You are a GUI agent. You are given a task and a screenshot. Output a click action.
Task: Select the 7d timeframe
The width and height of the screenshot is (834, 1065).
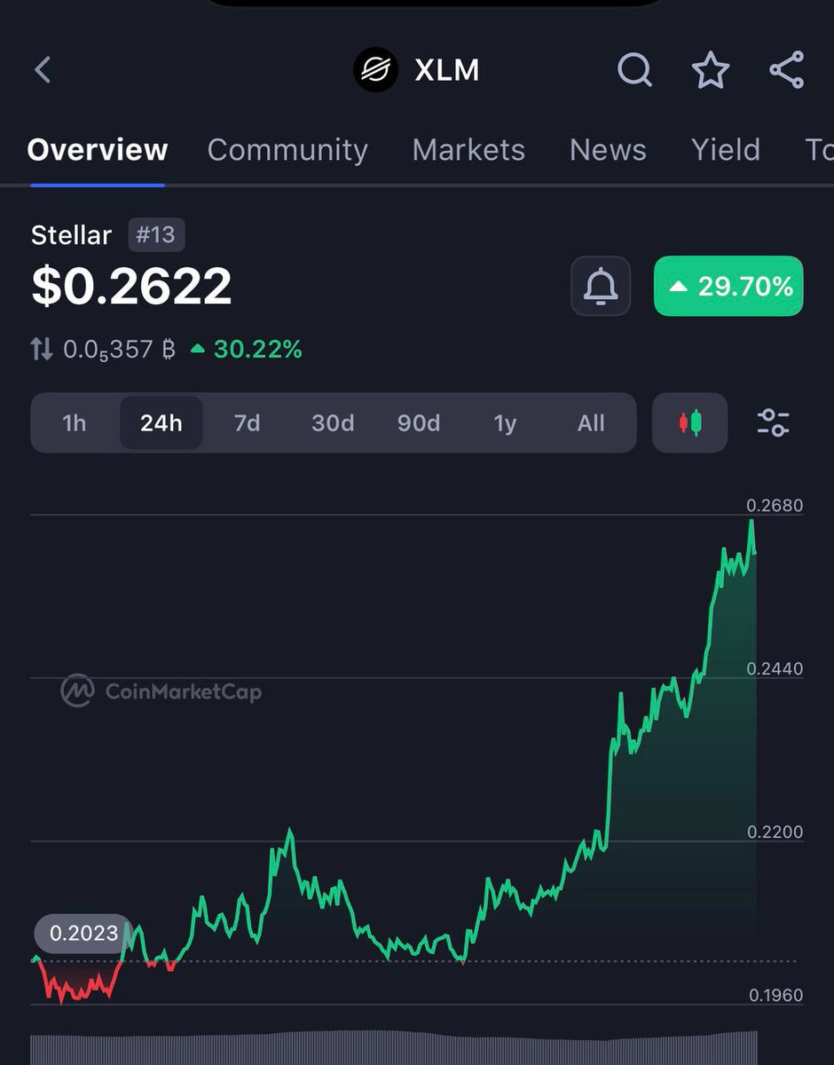tap(247, 423)
